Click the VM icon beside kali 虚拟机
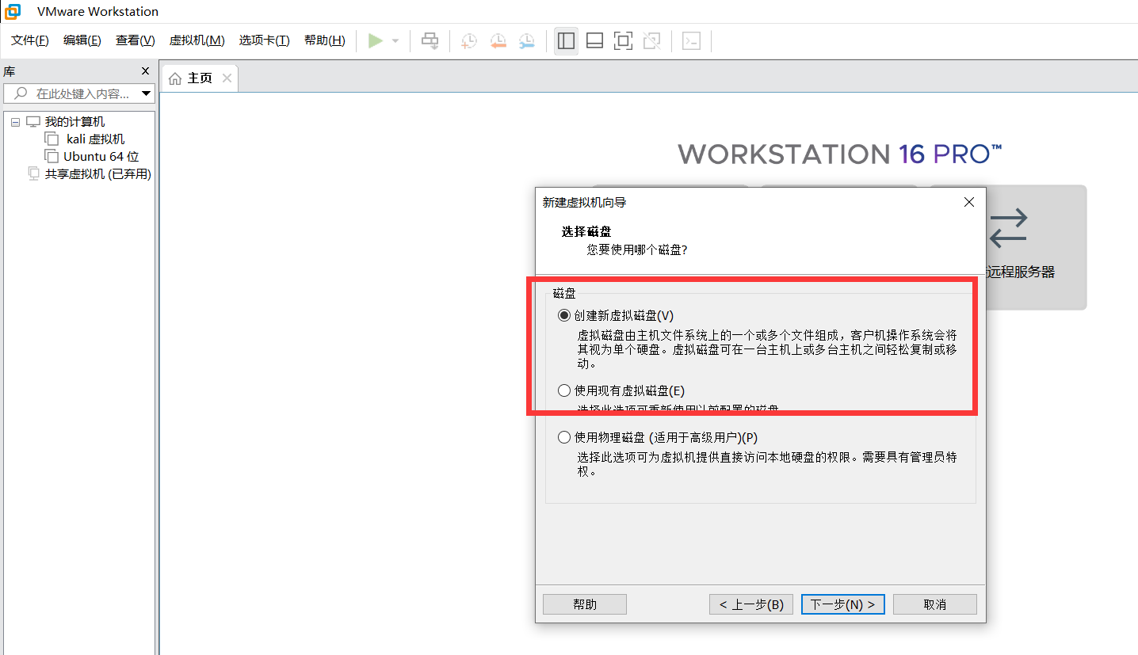The height and width of the screenshot is (655, 1138). click(52, 139)
